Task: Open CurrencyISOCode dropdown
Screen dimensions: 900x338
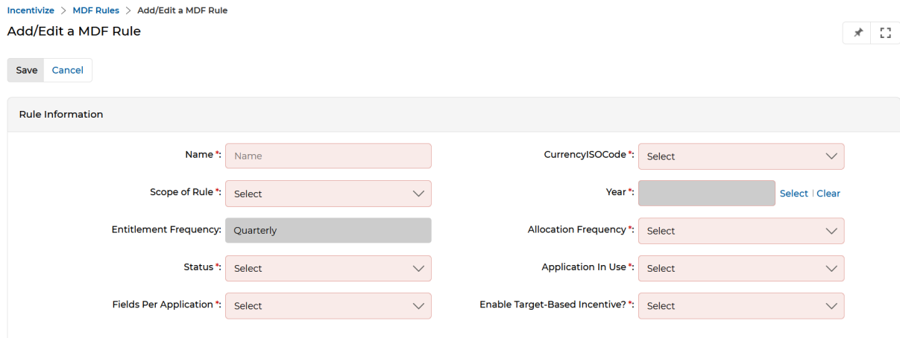Action: pyautogui.click(x=741, y=156)
